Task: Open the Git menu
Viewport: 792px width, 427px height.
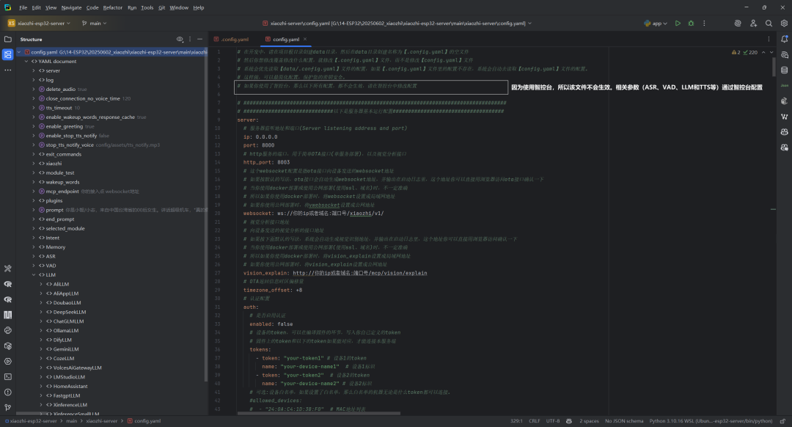Action: point(161,7)
